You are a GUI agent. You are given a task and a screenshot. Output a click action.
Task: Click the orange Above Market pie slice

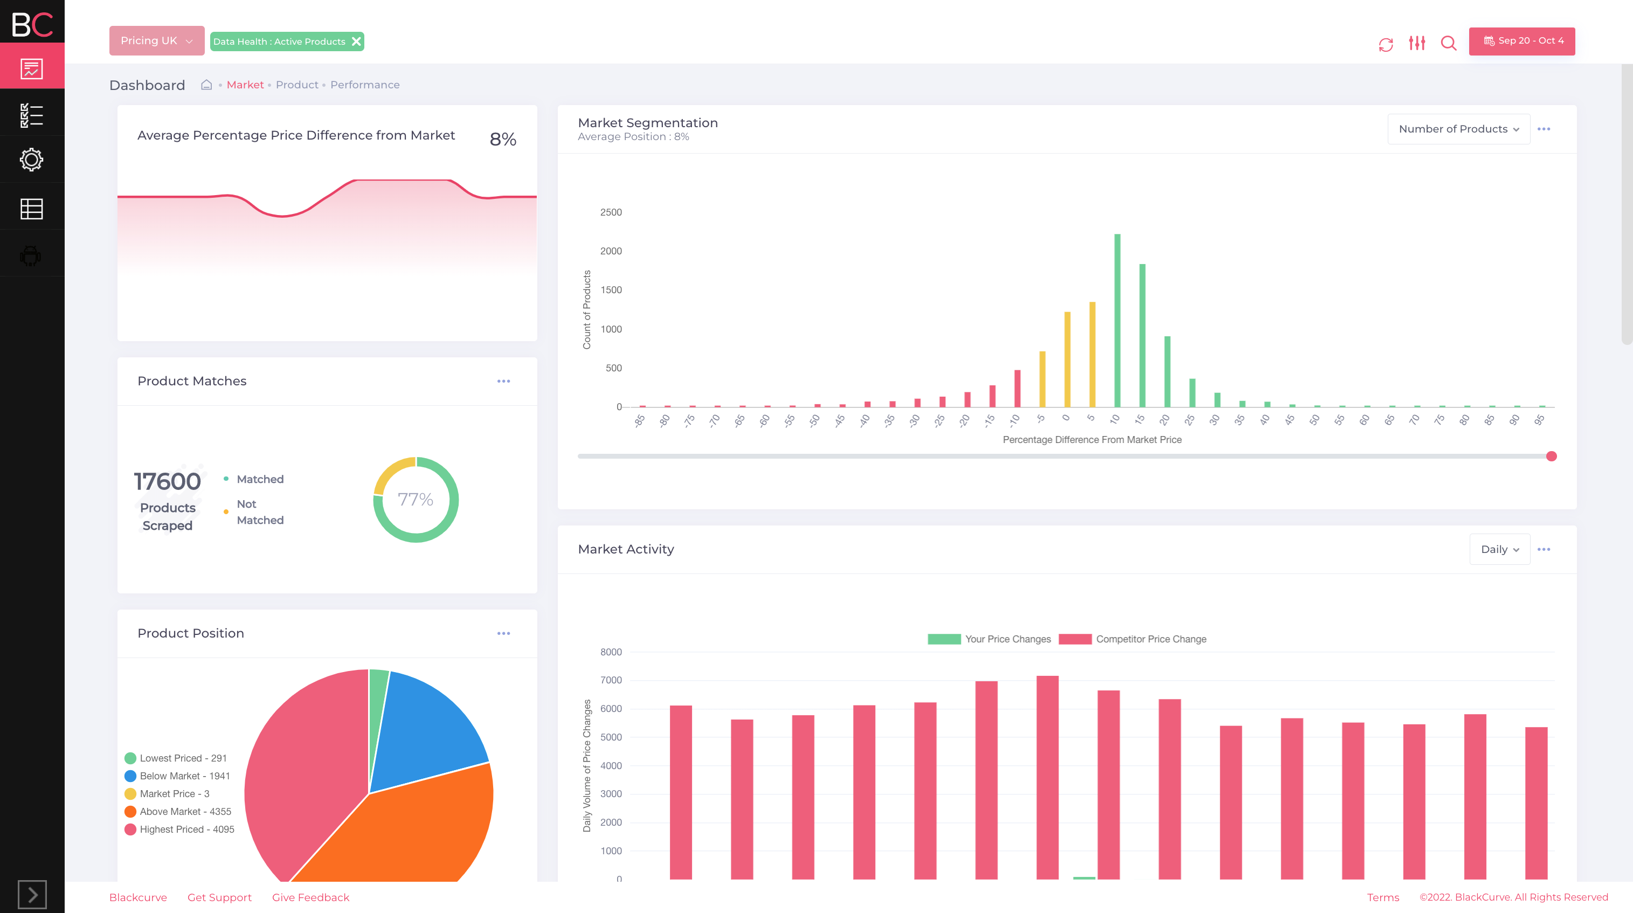[x=418, y=831]
